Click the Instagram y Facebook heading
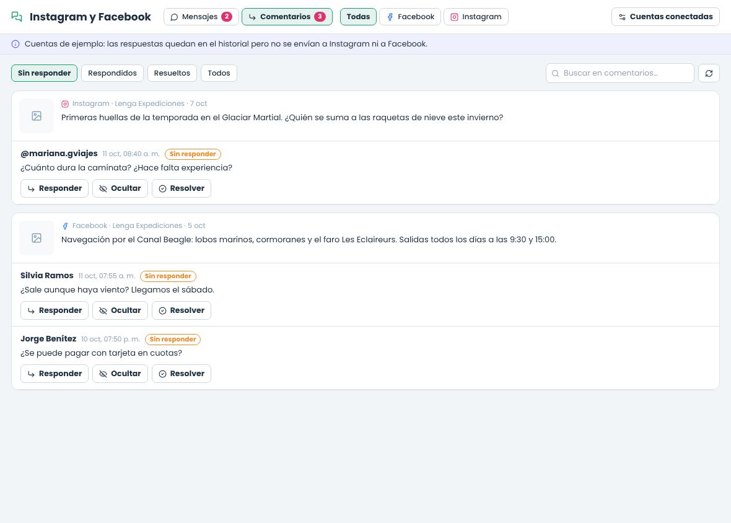 90,17
